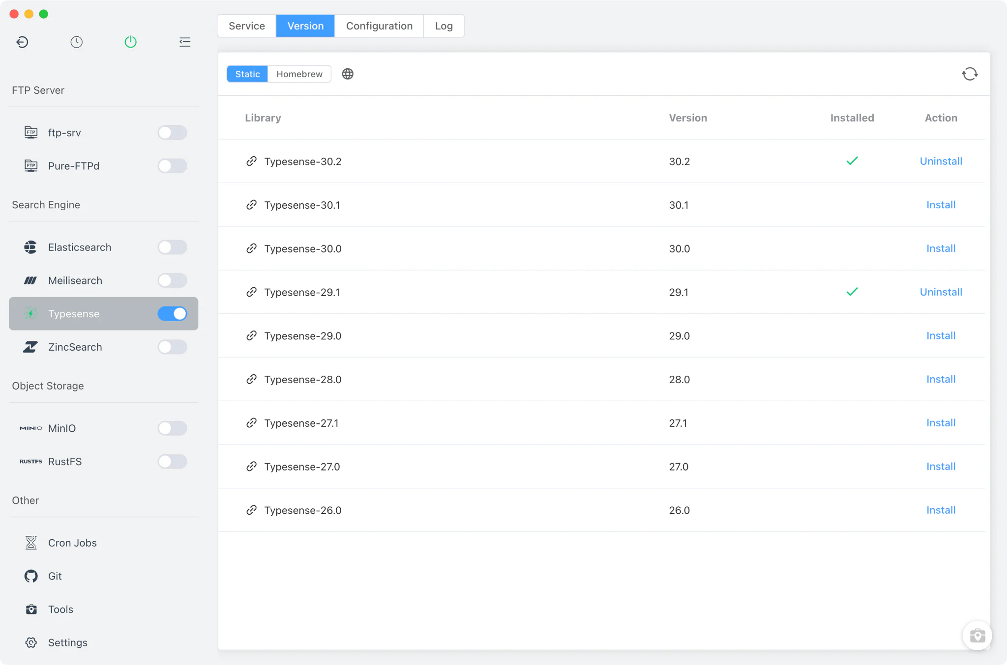Install Typesense-30.0

941,249
